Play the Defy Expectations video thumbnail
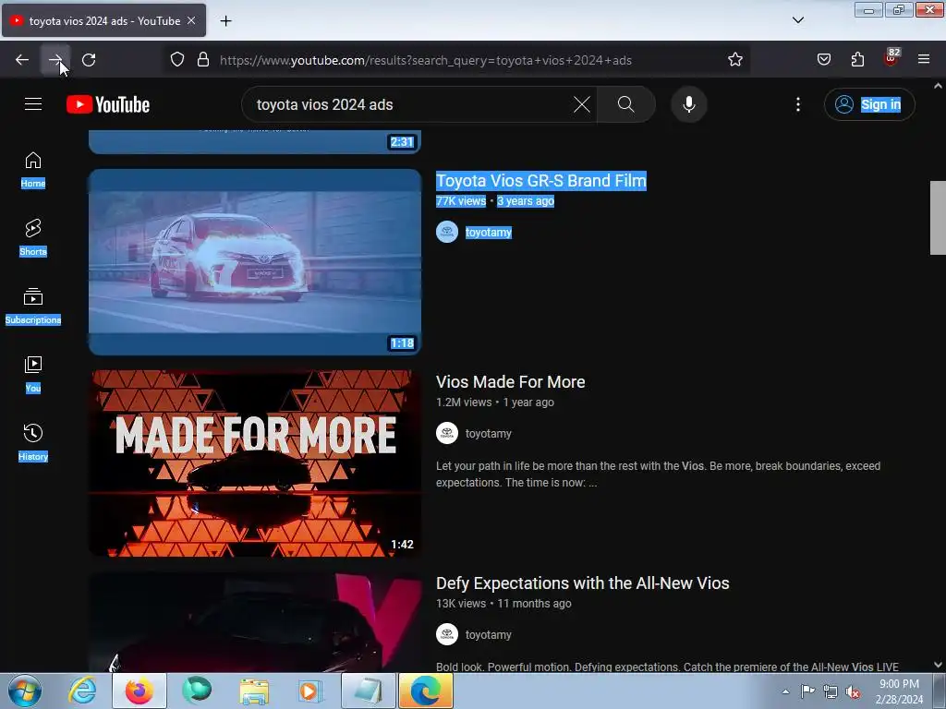The height and width of the screenshot is (709, 946). tap(255, 622)
